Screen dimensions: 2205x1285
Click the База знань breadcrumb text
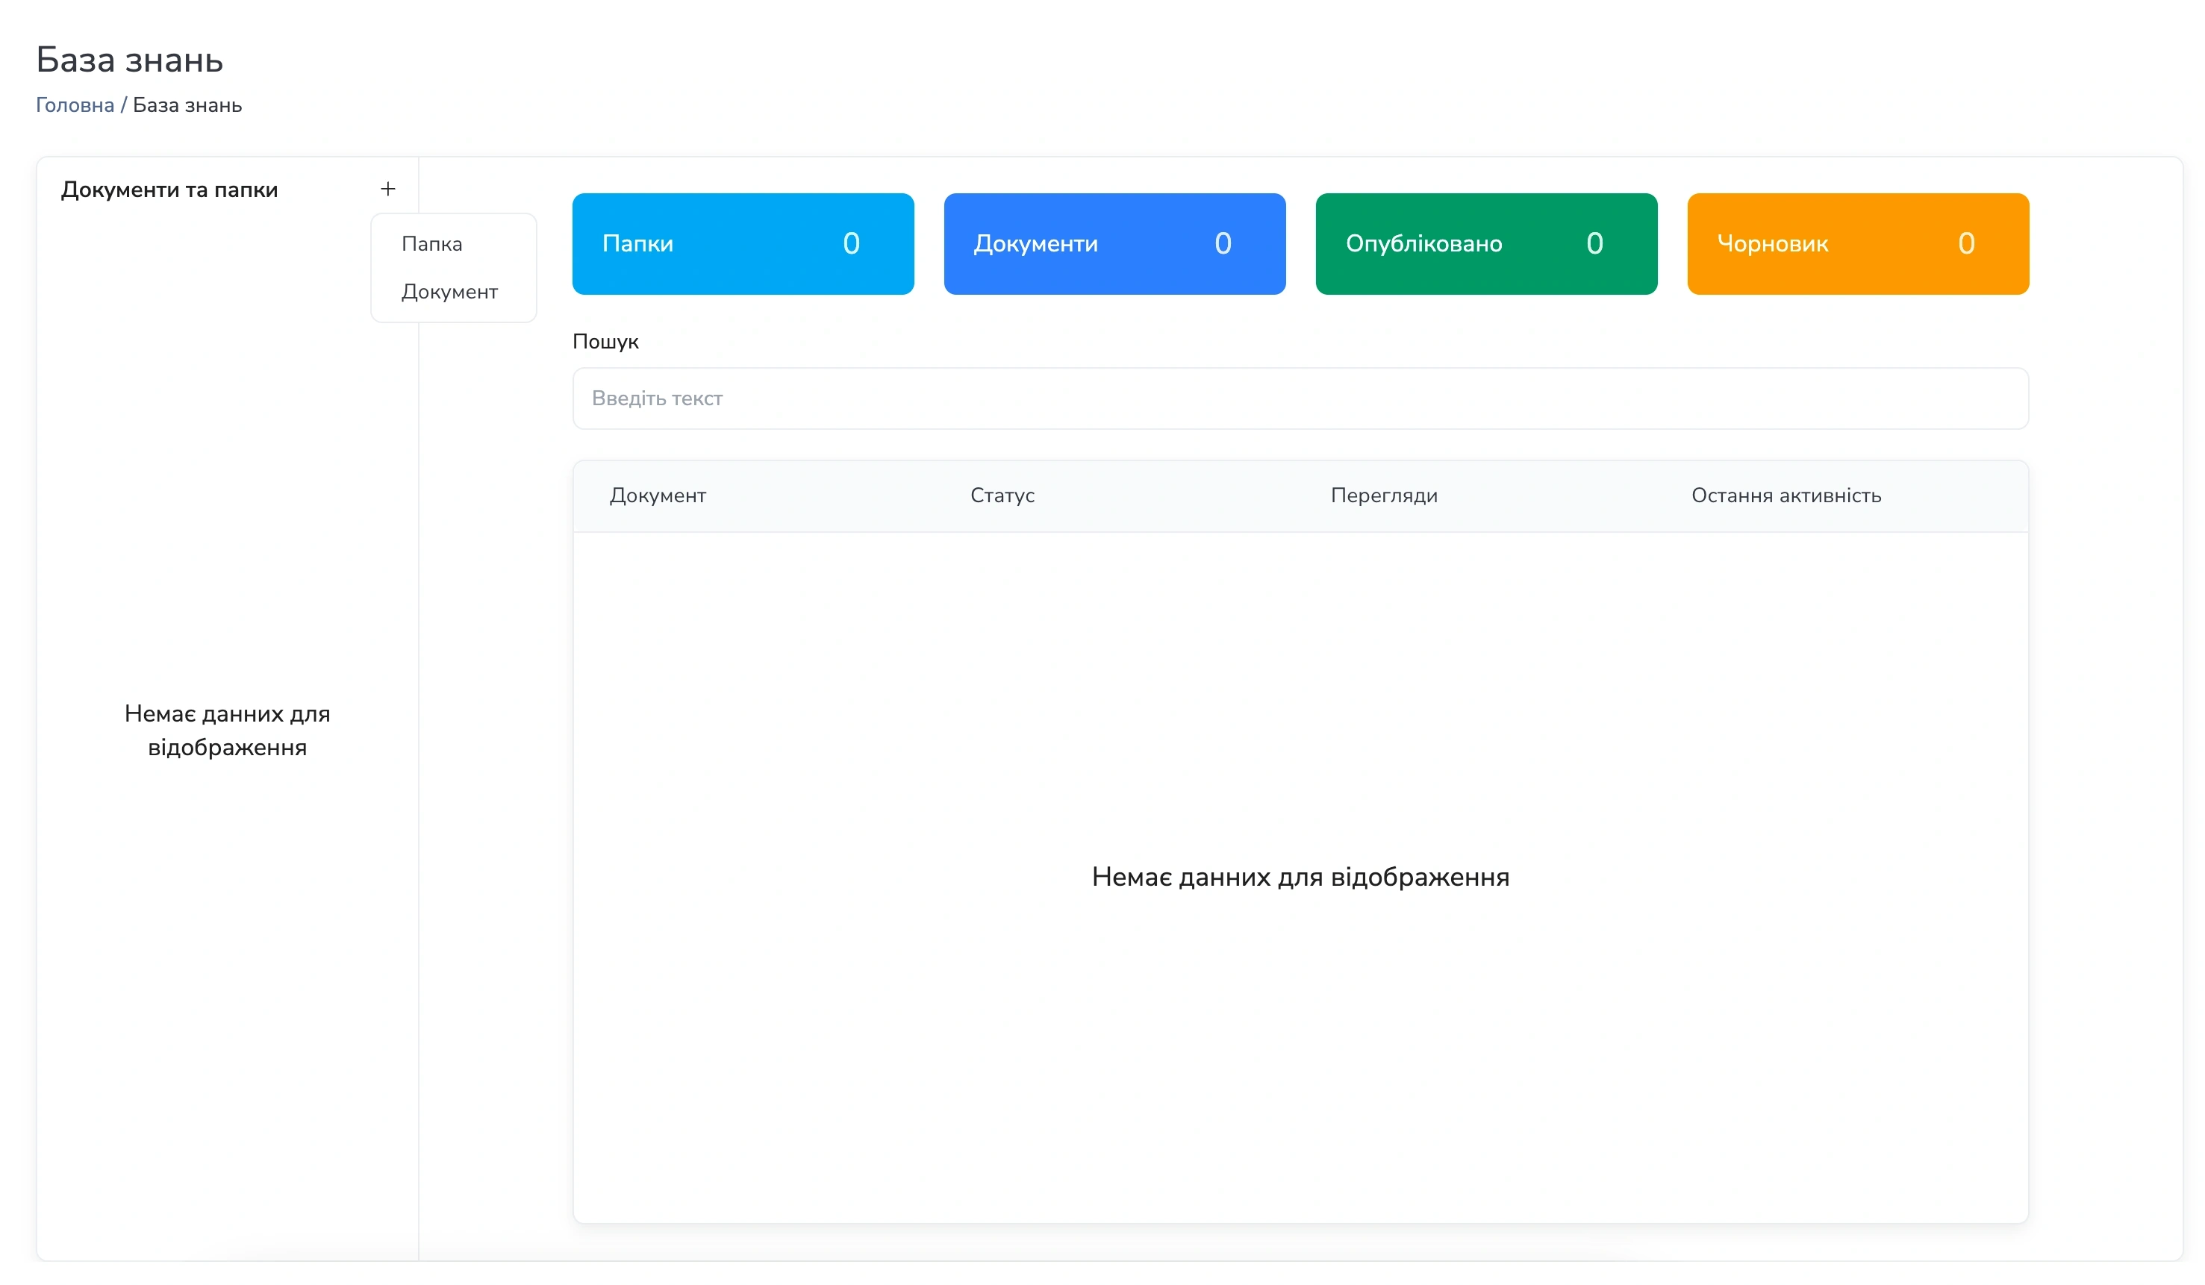[x=188, y=105]
